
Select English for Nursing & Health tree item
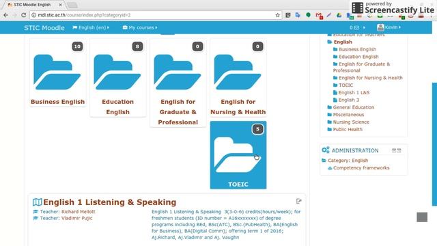tap(370, 78)
